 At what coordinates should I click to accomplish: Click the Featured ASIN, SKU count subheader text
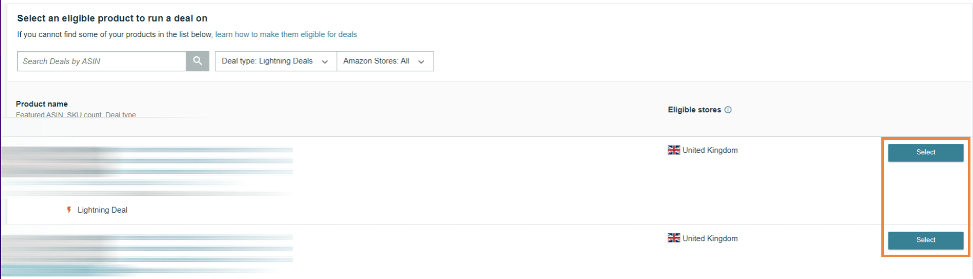click(x=76, y=114)
